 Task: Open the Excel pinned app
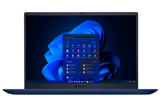pyautogui.click(x=78, y=45)
